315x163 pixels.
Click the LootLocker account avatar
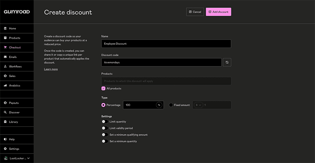point(6,158)
